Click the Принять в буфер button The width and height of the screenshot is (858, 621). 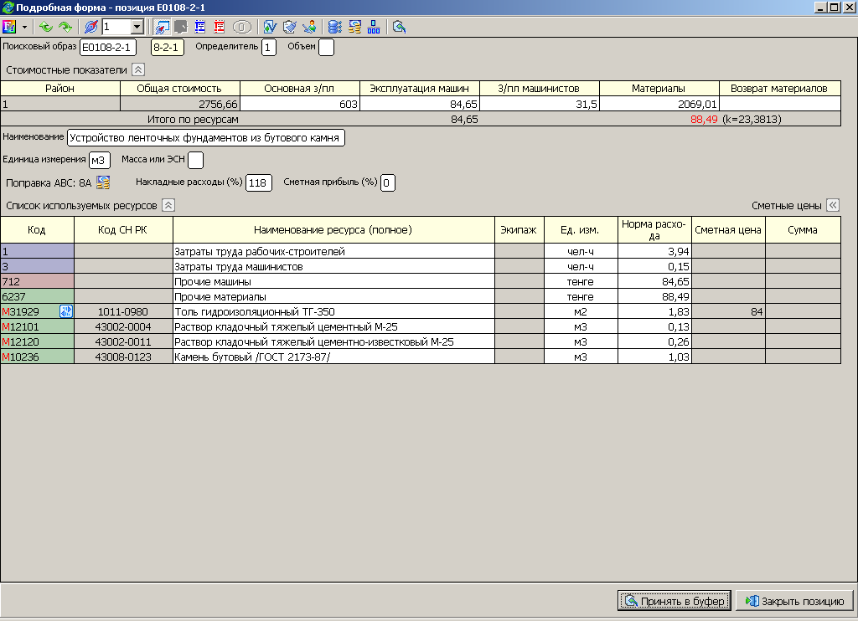(x=675, y=601)
